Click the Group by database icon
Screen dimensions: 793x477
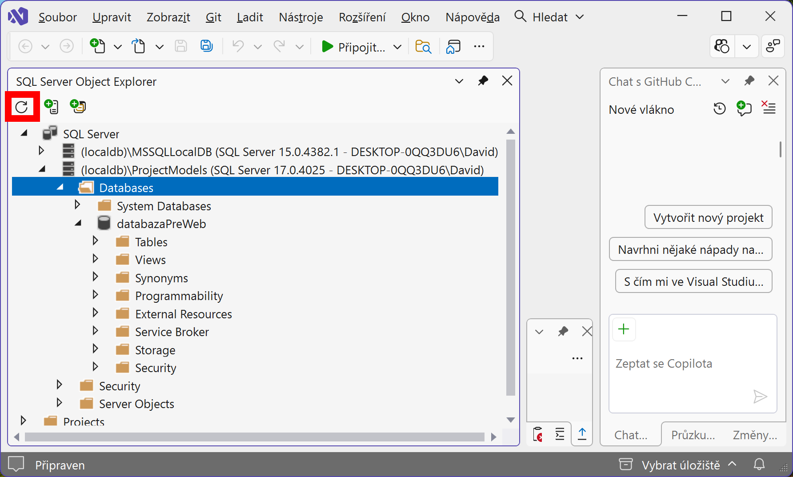[78, 107]
